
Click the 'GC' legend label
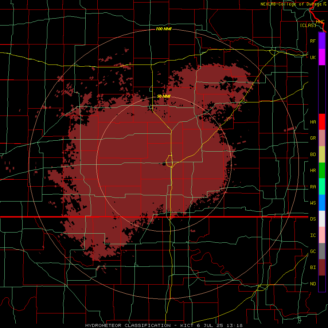click(x=313, y=251)
